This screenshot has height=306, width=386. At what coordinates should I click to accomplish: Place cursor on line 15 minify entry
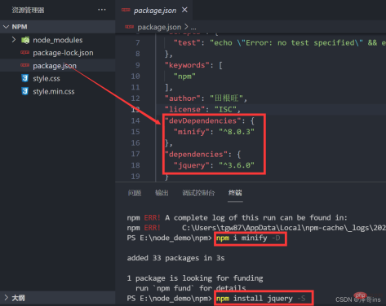(214, 132)
